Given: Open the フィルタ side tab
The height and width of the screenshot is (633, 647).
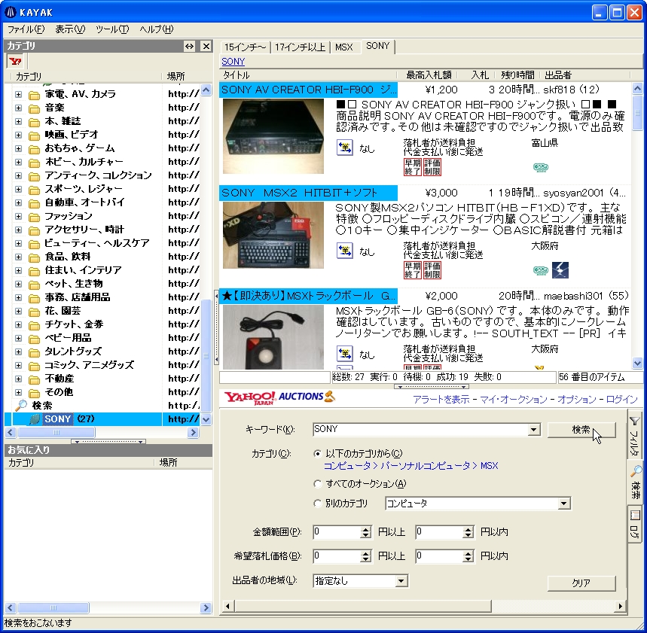Looking at the screenshot, I should (635, 435).
